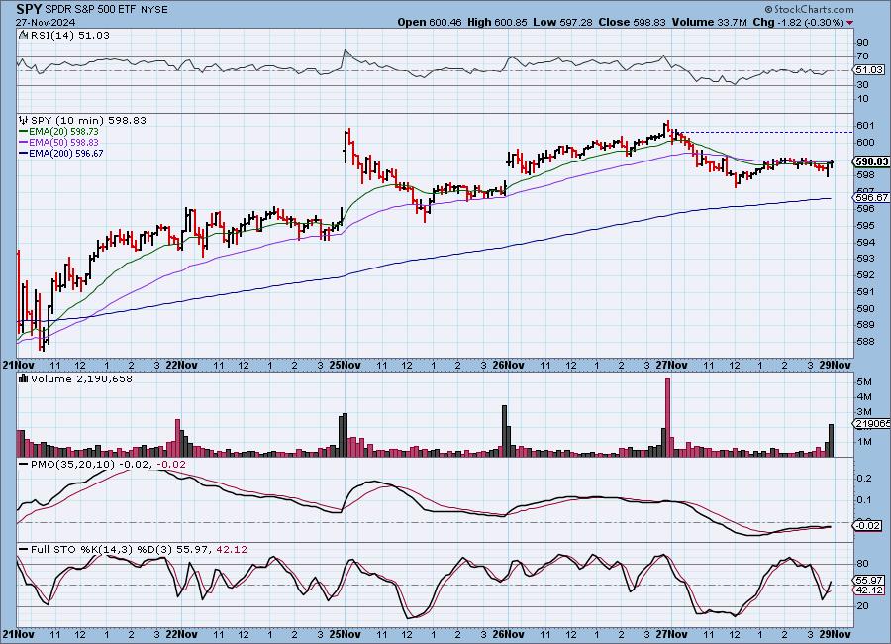The height and width of the screenshot is (644, 891).
Task: Click the 55.97 stochastic axis tag
Action: tap(869, 581)
